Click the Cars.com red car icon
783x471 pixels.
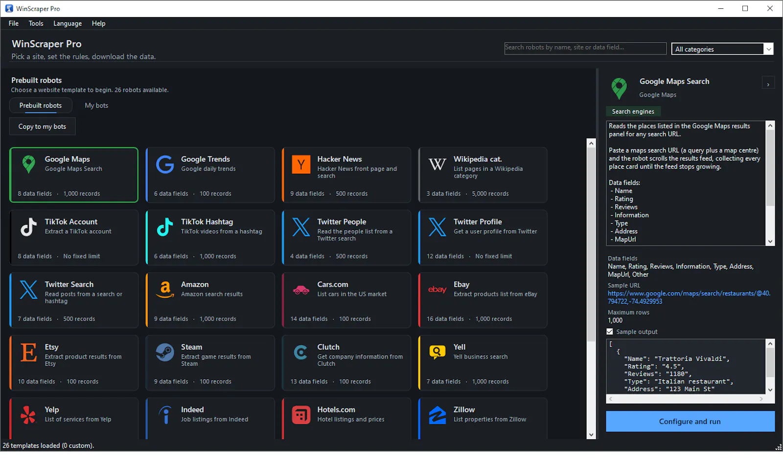[301, 290]
